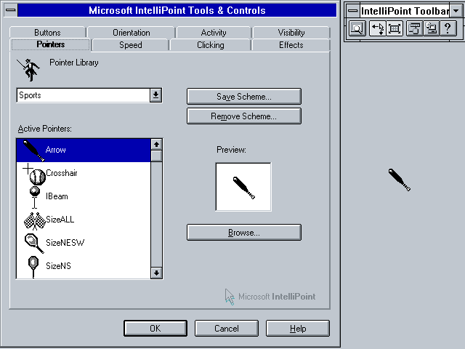The width and height of the screenshot is (465, 349).
Task: Open help via the question mark toolbar icon
Action: coord(448,28)
